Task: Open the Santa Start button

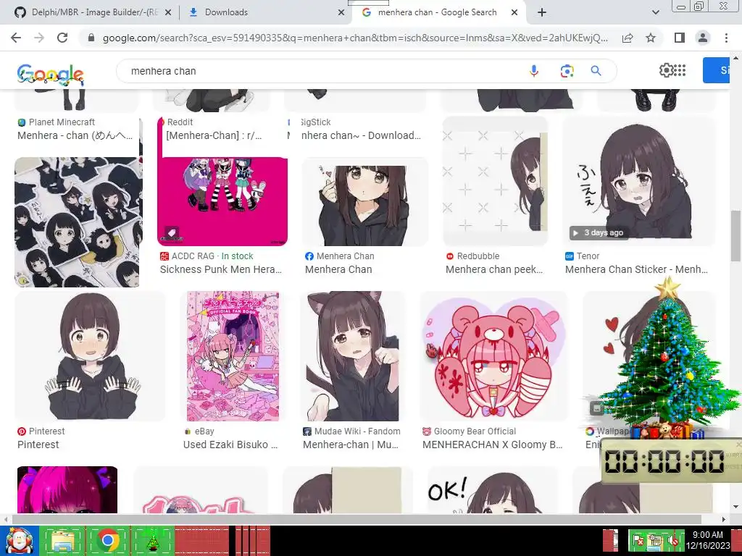Action: (x=19, y=540)
